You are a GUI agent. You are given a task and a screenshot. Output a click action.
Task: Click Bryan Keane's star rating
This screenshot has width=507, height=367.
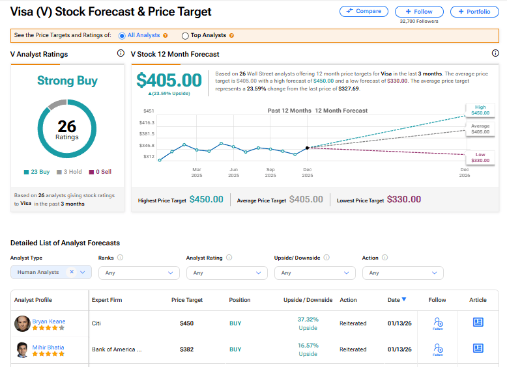click(x=48, y=328)
